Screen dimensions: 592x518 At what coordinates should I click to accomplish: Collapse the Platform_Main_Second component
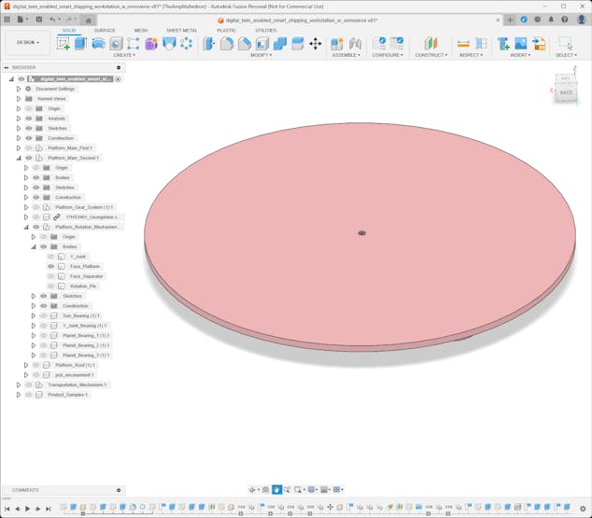tap(18, 158)
